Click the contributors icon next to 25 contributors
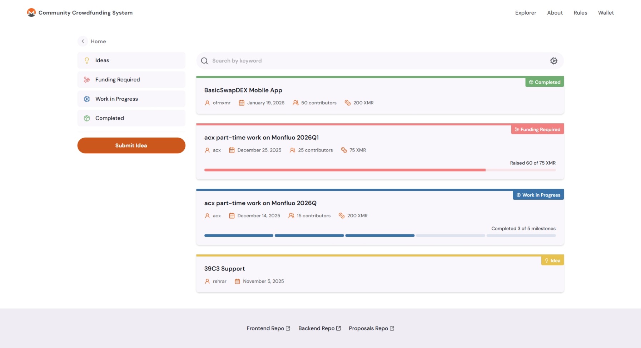The width and height of the screenshot is (641, 348). (x=292, y=150)
